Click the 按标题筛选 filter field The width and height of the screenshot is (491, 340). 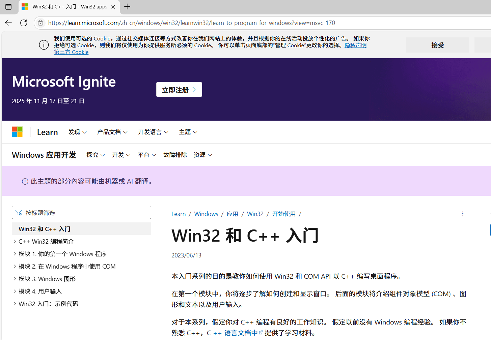pos(81,213)
